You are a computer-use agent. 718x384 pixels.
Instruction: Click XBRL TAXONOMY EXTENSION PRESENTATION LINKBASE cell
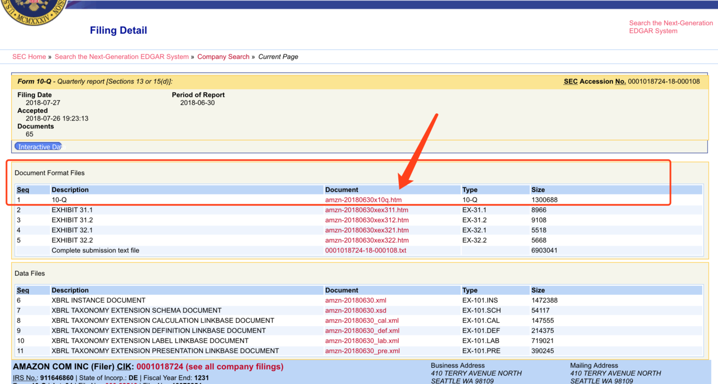pos(165,350)
